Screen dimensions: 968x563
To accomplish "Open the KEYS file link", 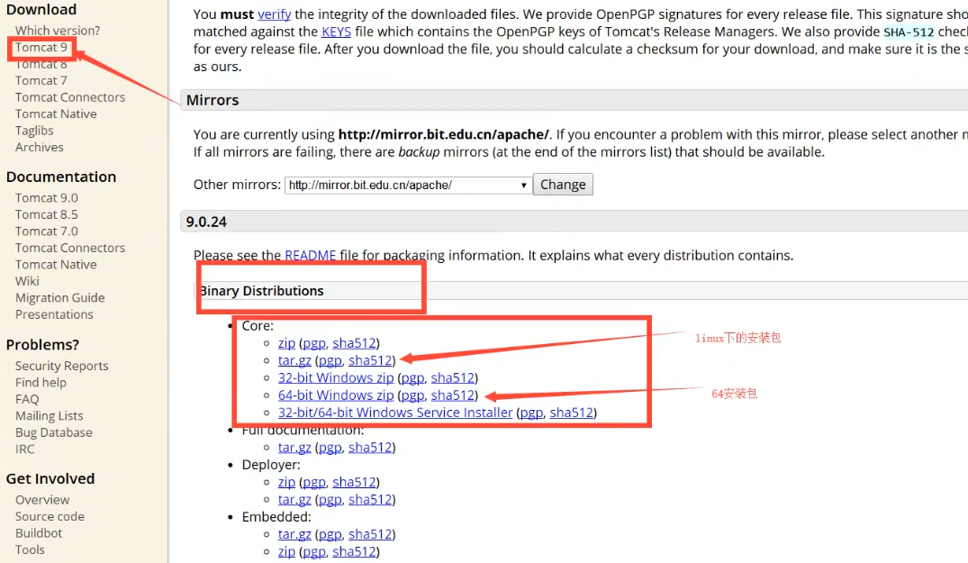I will (x=337, y=32).
